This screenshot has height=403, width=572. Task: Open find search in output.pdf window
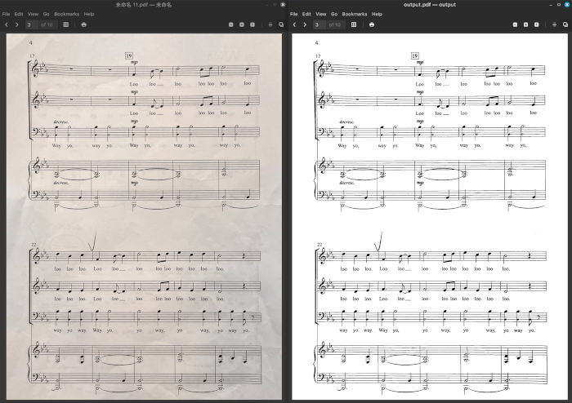click(565, 24)
